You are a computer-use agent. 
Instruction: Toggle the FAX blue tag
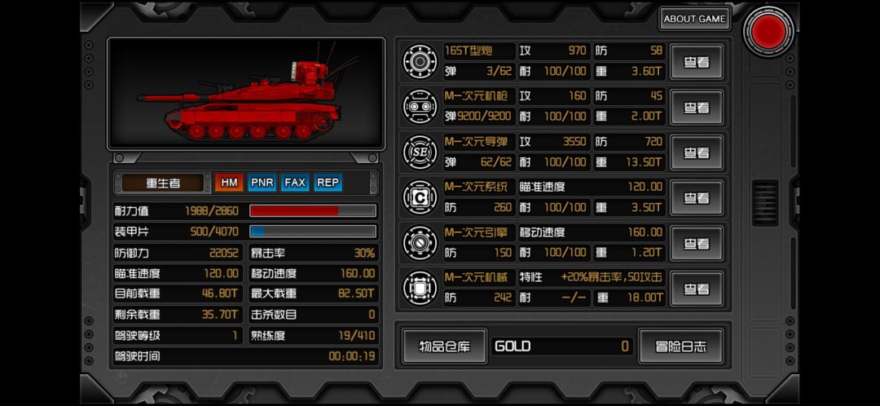[x=295, y=183]
